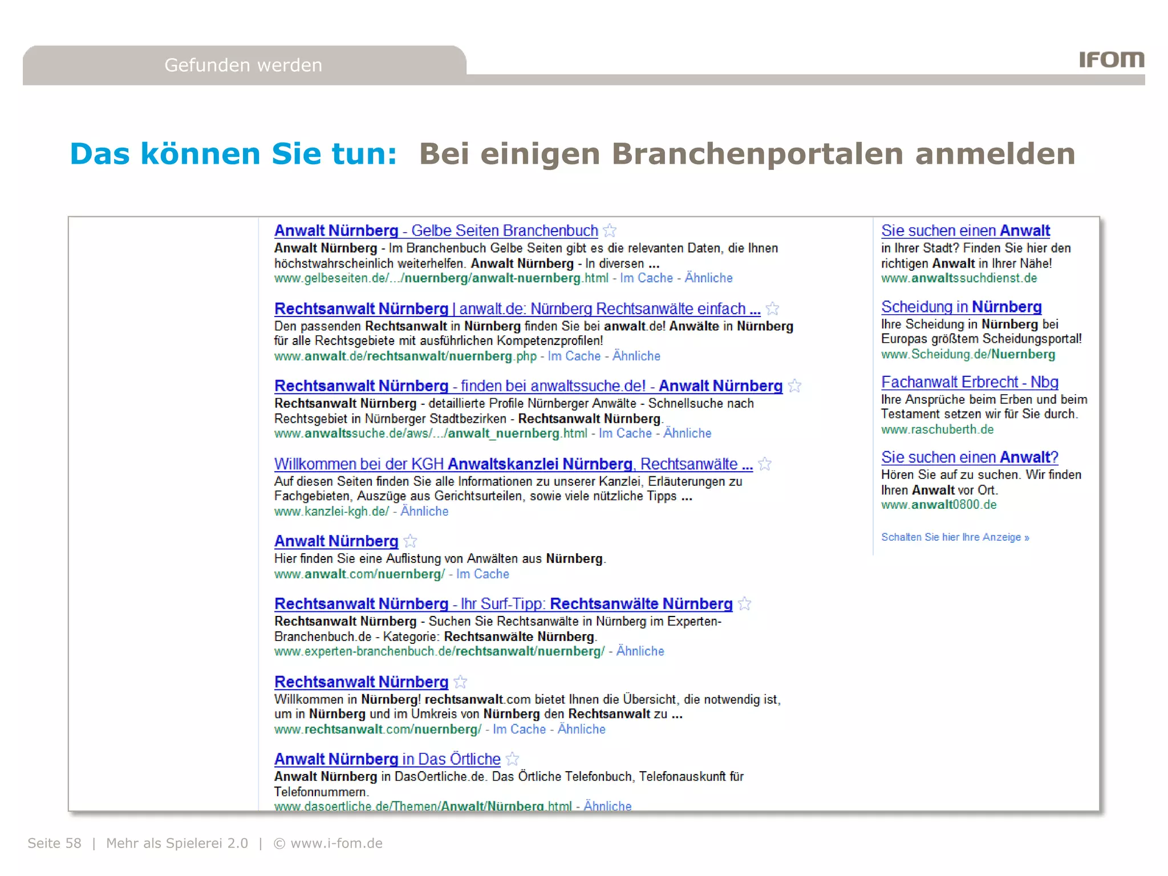Screen dimensions: 1168x876
Task: Click the IFOM logo
Action: [x=1111, y=59]
